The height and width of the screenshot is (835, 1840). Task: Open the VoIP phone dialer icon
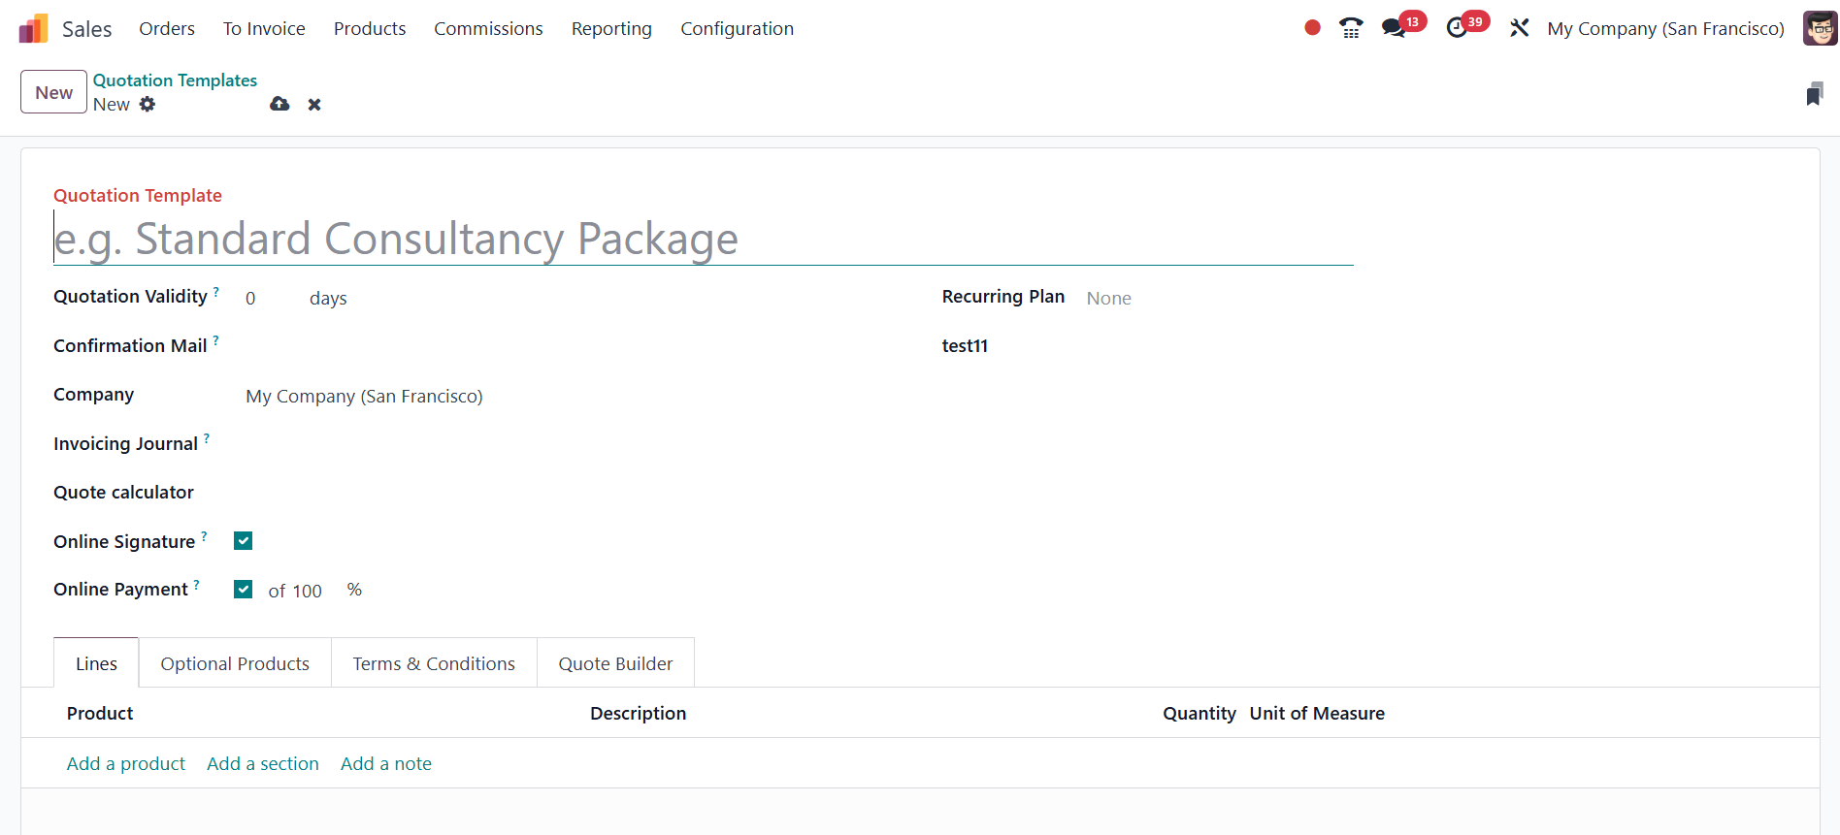1350,28
